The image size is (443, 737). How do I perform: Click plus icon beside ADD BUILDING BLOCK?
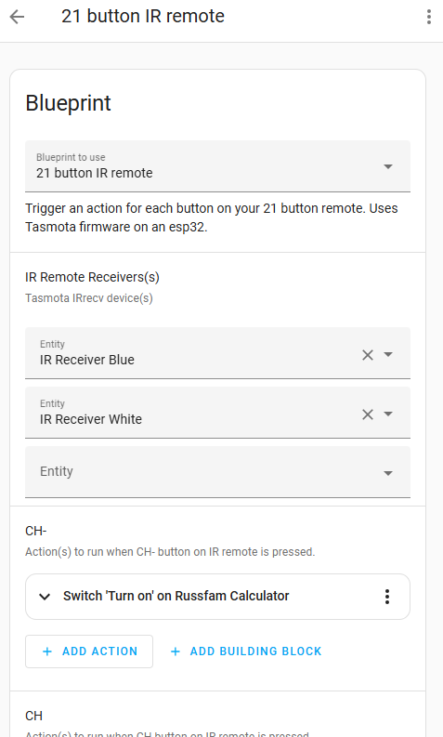(176, 651)
